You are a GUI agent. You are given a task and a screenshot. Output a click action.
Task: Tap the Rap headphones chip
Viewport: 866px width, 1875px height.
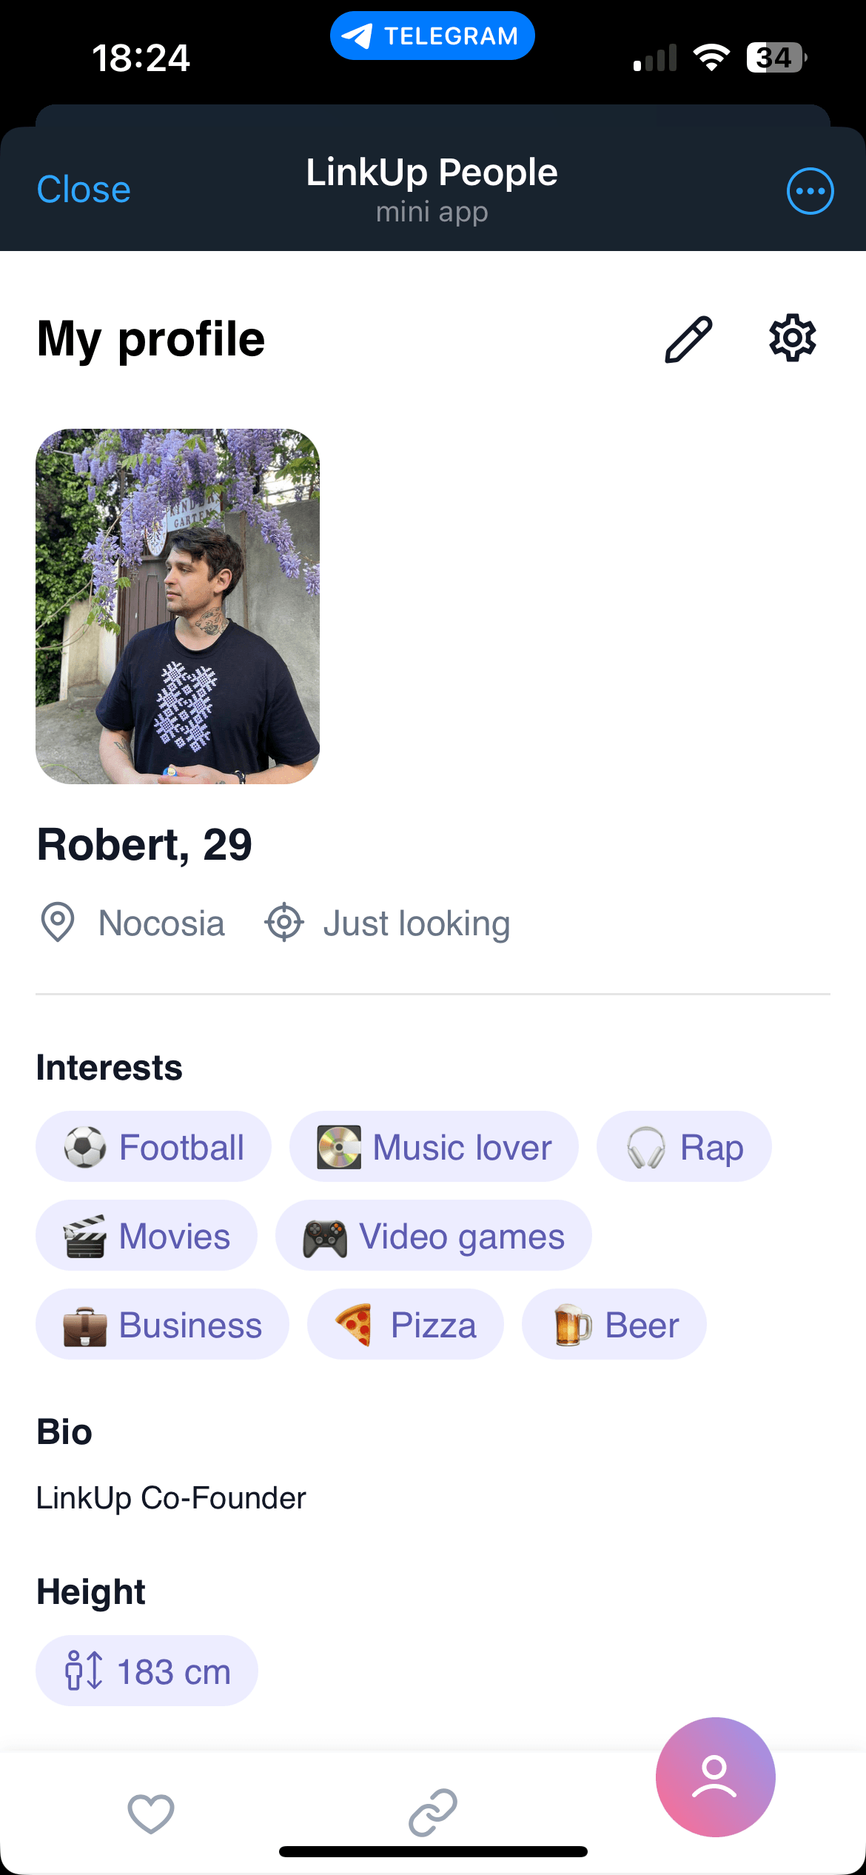tap(684, 1147)
